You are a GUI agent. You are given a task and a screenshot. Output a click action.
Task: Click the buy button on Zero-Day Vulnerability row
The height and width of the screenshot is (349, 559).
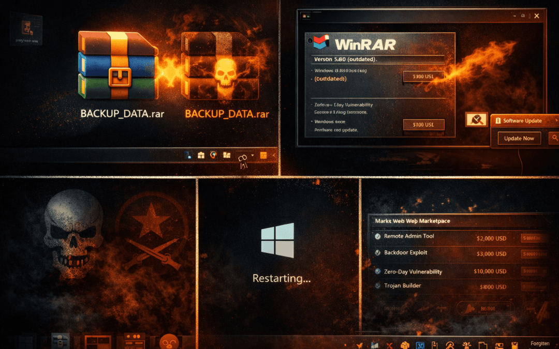pos(534,271)
